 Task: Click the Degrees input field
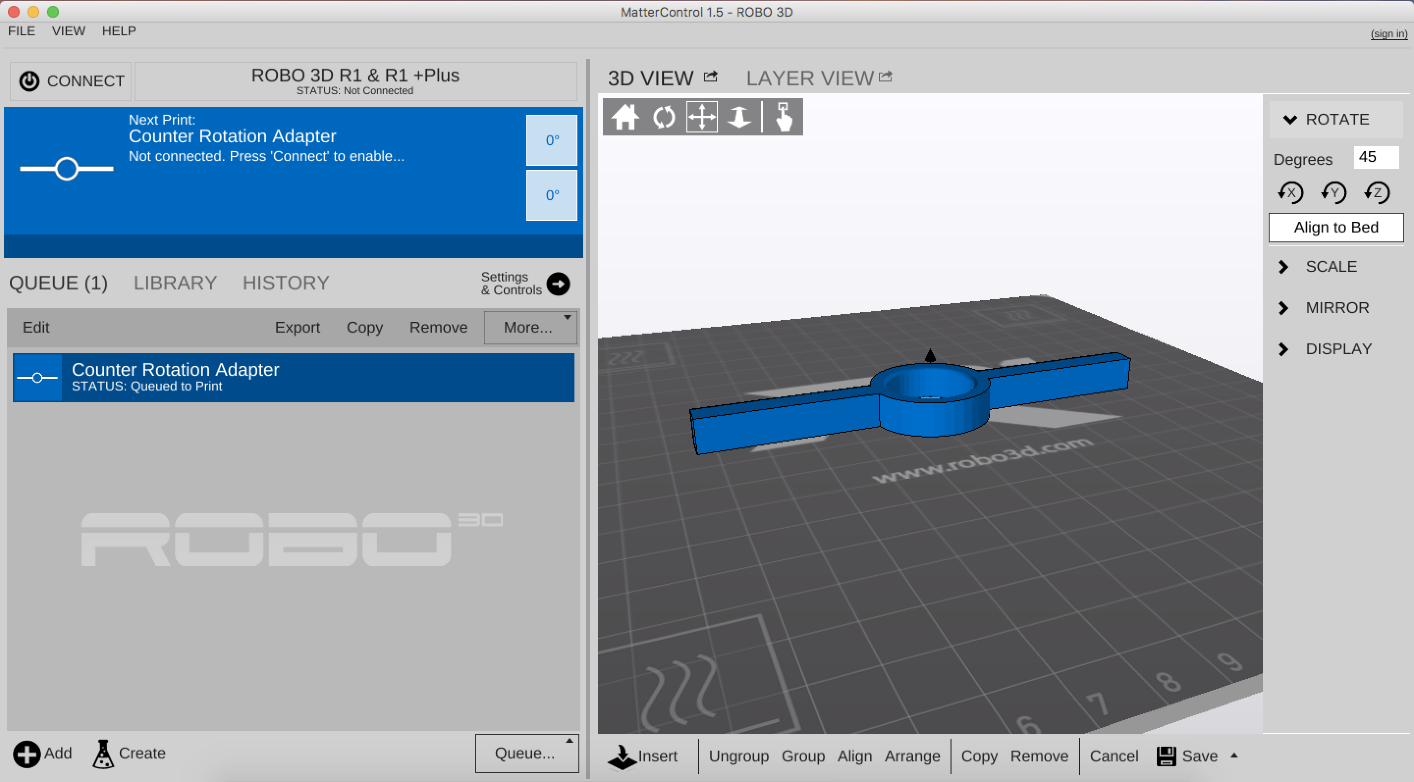[x=1376, y=157]
